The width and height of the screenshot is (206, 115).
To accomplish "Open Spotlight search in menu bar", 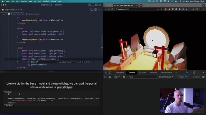I will pyautogui.click(x=184, y=1).
